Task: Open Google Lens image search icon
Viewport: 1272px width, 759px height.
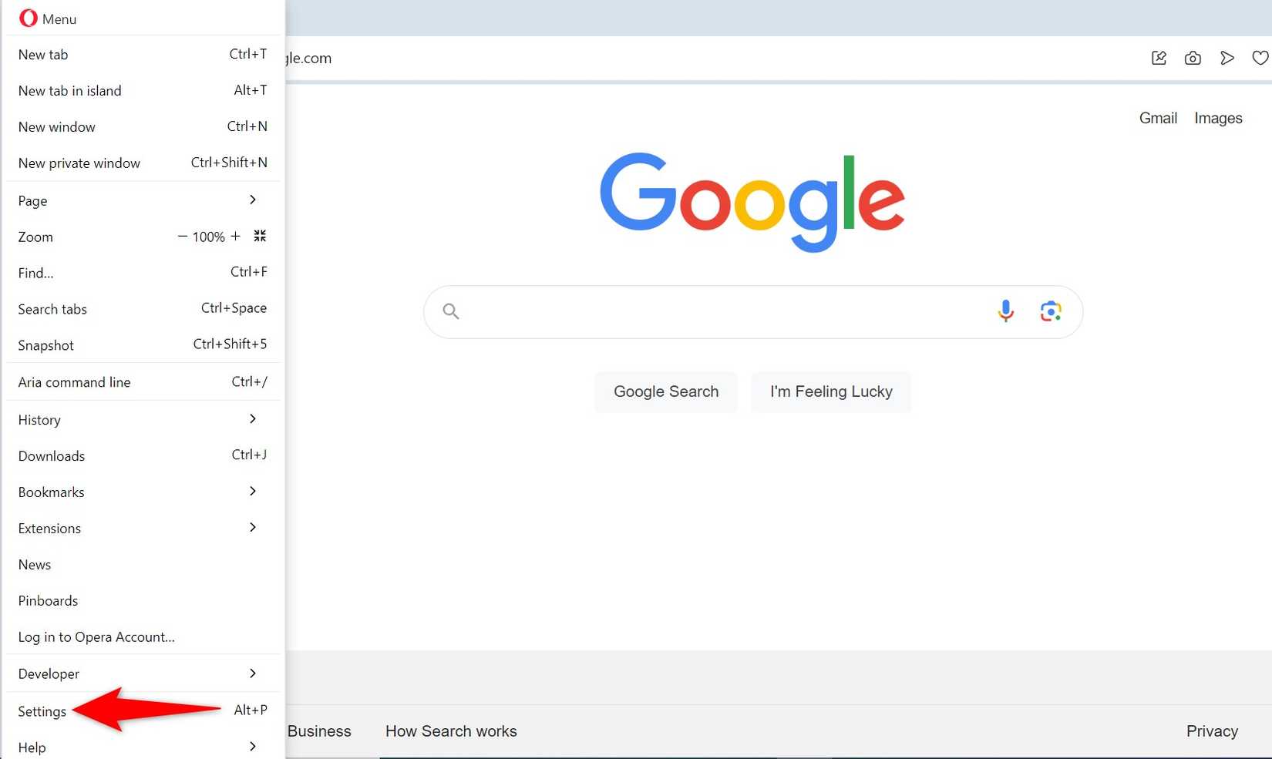Action: tap(1050, 311)
